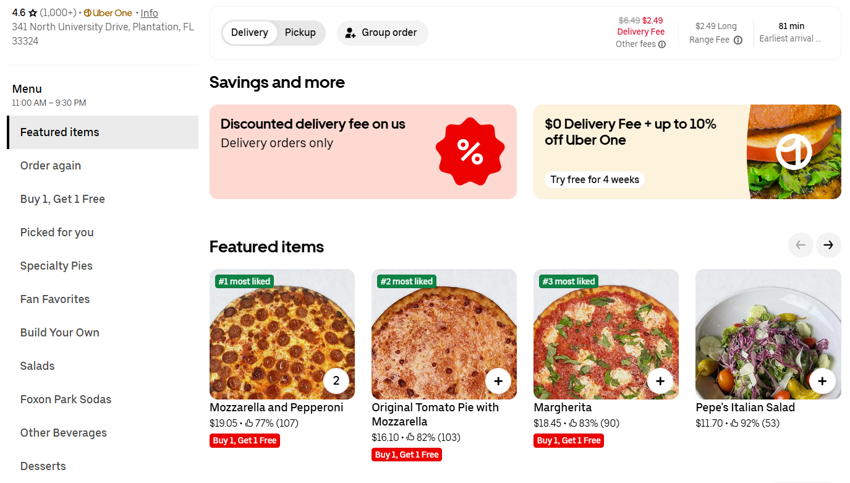Open the Long Range Fee info icon
The width and height of the screenshot is (850, 483).
(x=737, y=40)
